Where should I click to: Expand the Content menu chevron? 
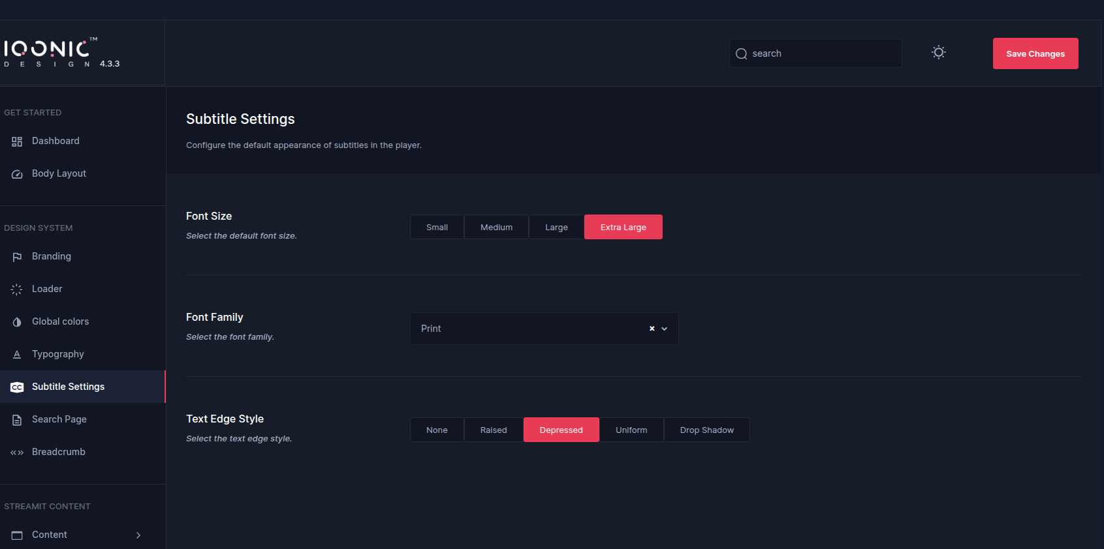138,535
